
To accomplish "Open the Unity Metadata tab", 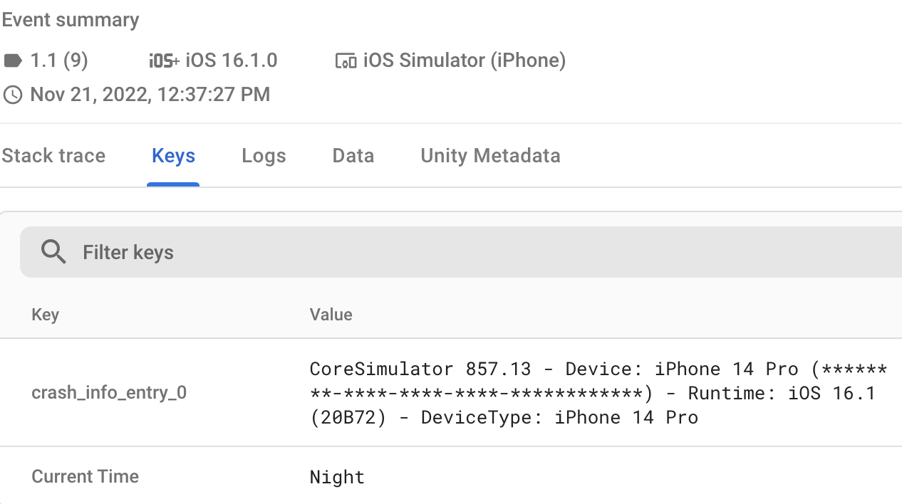I will 490,156.
